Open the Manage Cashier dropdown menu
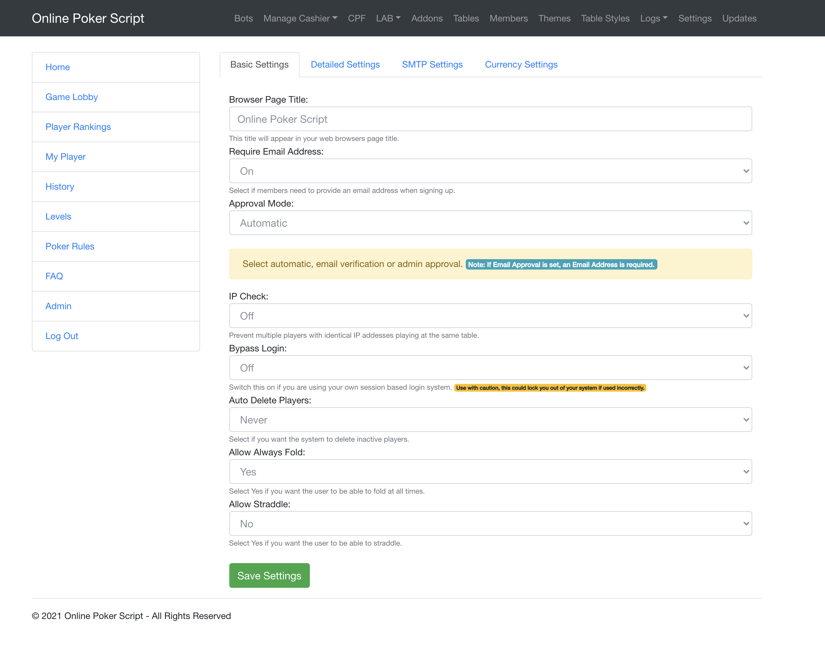 300,19
